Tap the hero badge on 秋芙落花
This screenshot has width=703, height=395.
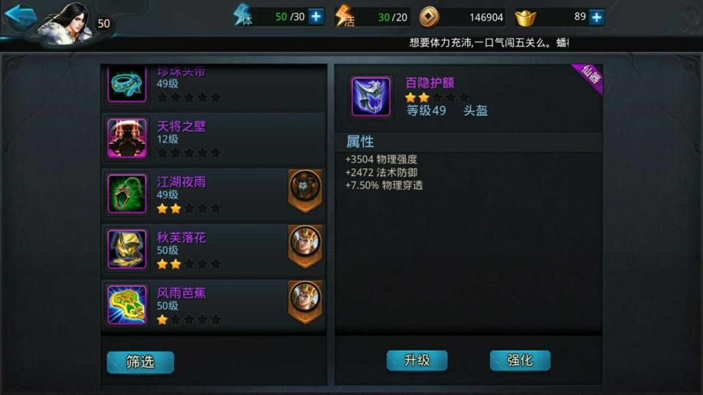[305, 246]
